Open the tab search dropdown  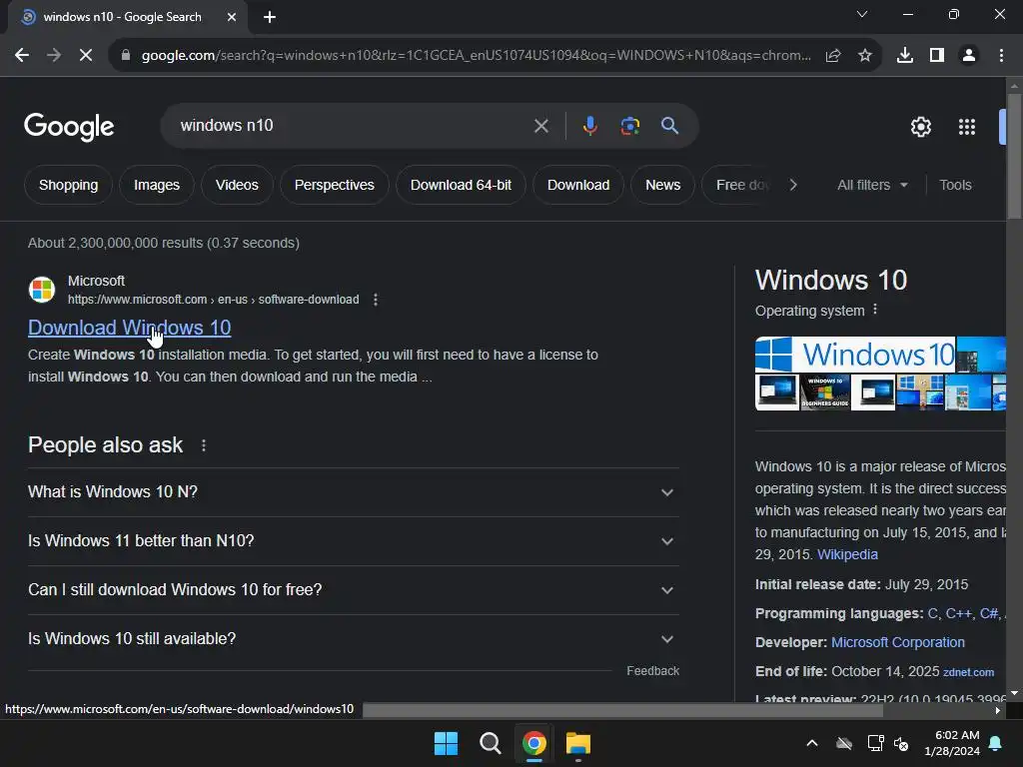pos(862,14)
